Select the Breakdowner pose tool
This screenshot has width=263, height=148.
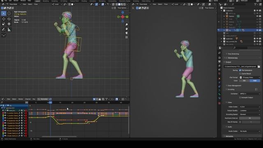tap(4, 35)
